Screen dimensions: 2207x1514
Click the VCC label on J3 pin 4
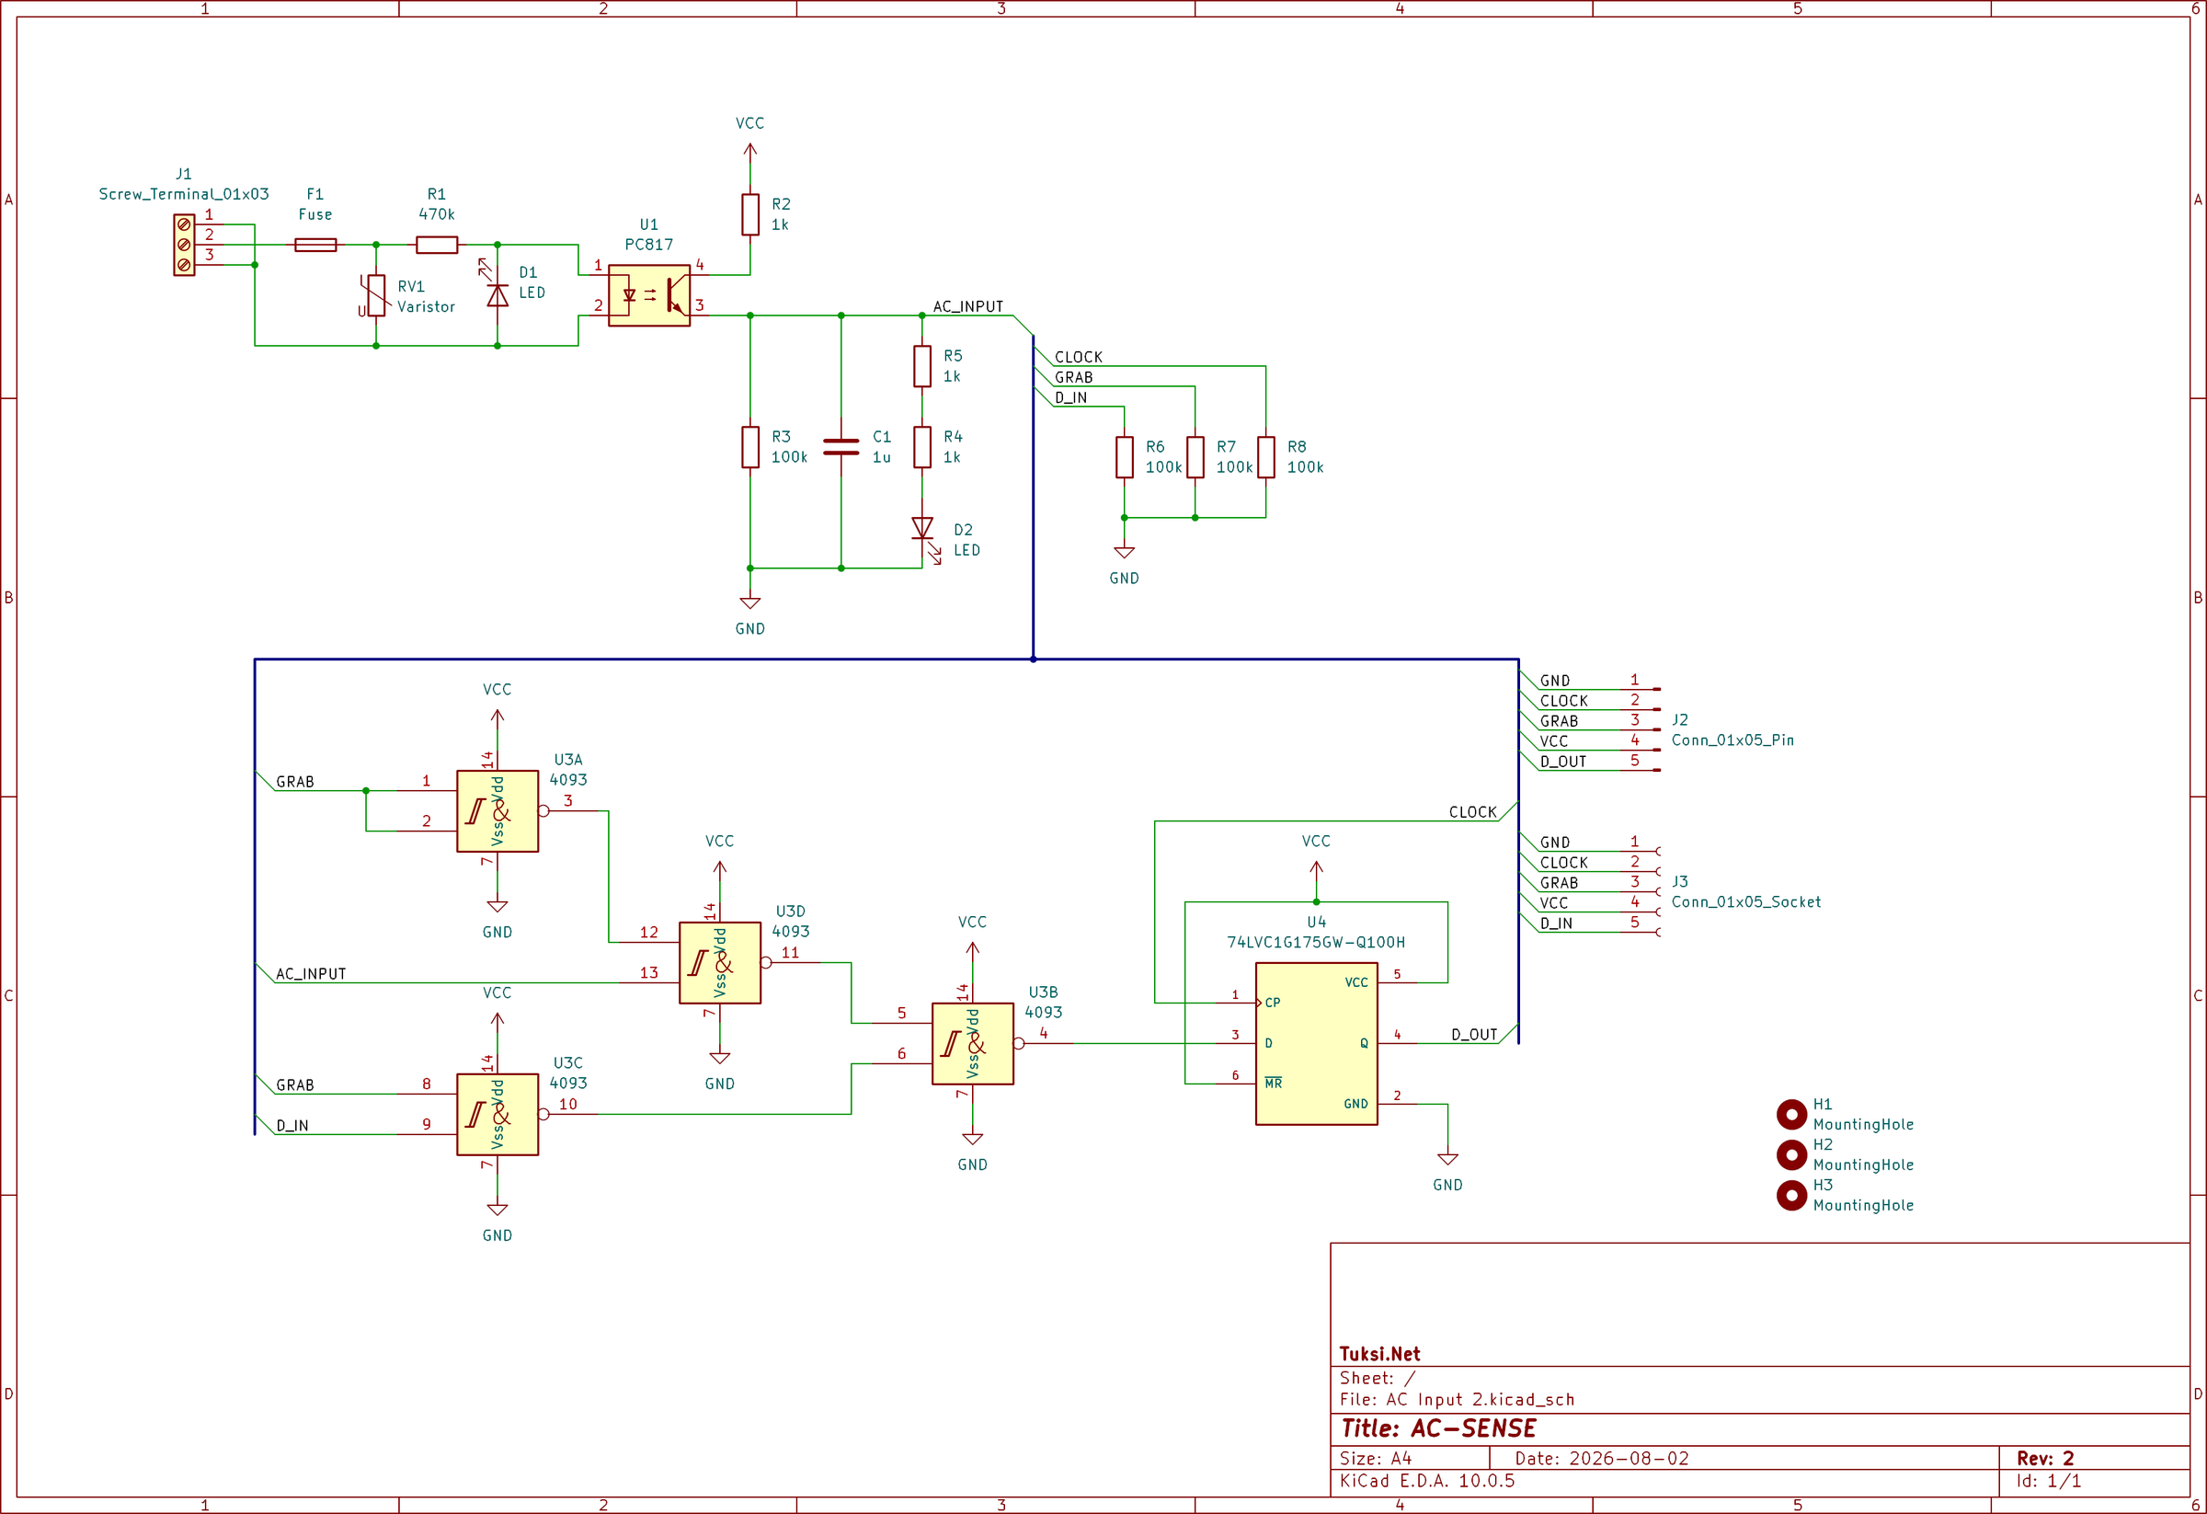click(x=1554, y=903)
